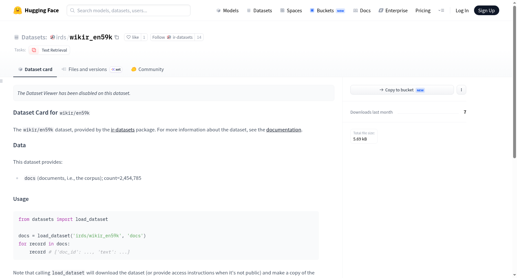Click the wikir_en59k dataset title

91,37
